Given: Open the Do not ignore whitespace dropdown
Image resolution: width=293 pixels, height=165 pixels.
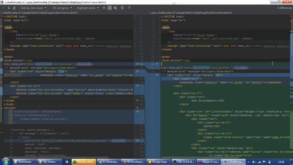Looking at the screenshot, I should (62, 8).
